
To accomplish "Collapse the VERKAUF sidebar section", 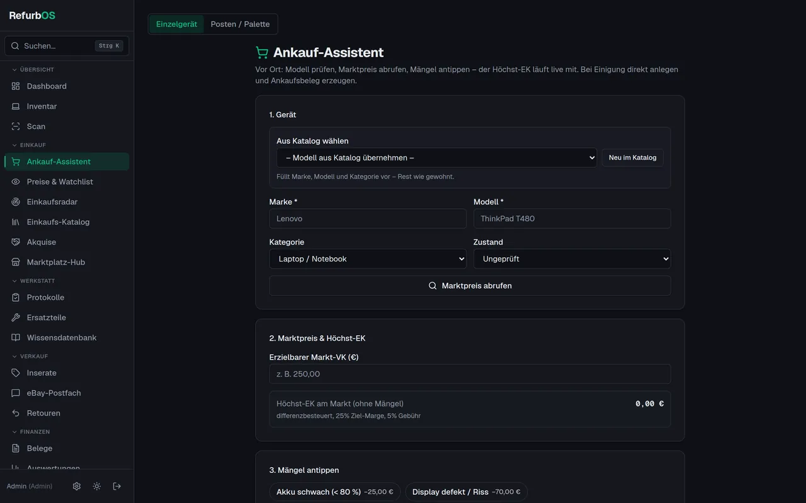I will tap(30, 357).
